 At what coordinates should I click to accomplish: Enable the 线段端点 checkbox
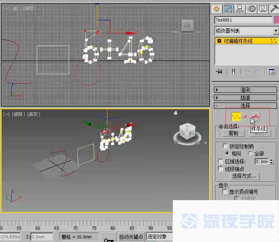point(220,169)
